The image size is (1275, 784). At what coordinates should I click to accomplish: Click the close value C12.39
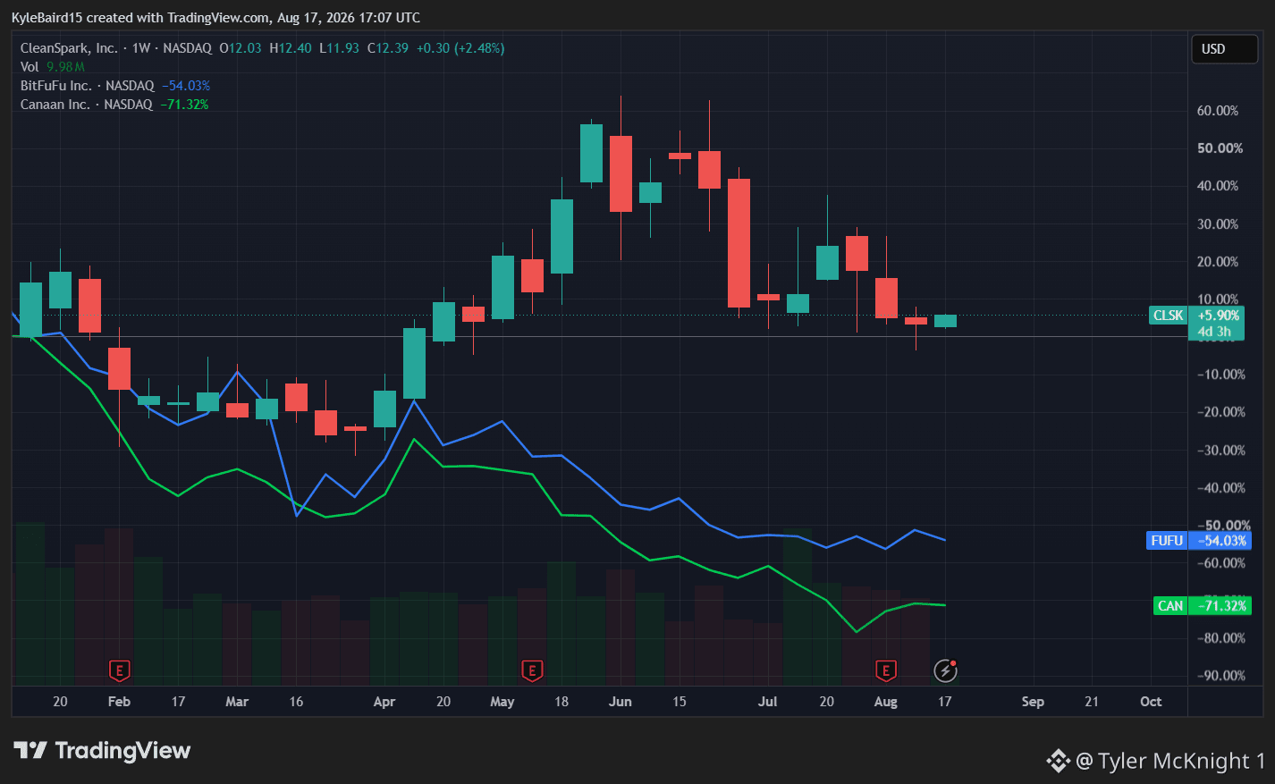tap(388, 48)
